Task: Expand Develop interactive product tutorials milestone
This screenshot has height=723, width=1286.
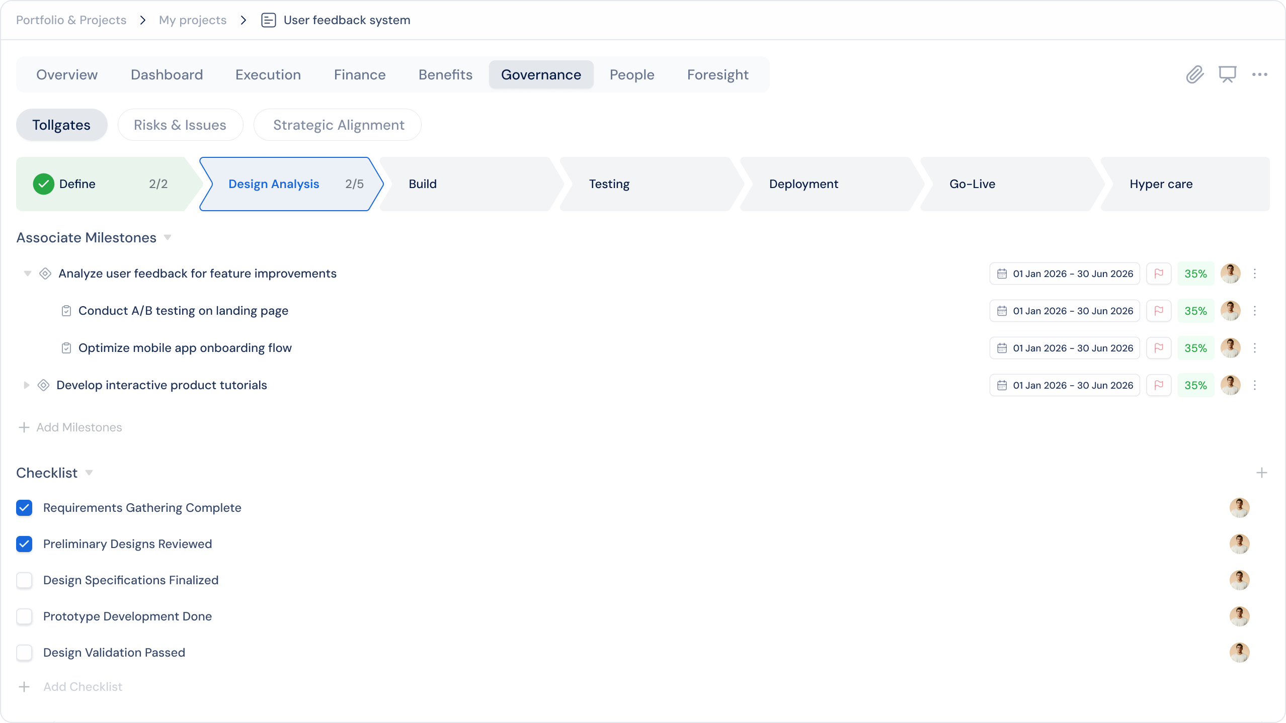Action: (26, 385)
